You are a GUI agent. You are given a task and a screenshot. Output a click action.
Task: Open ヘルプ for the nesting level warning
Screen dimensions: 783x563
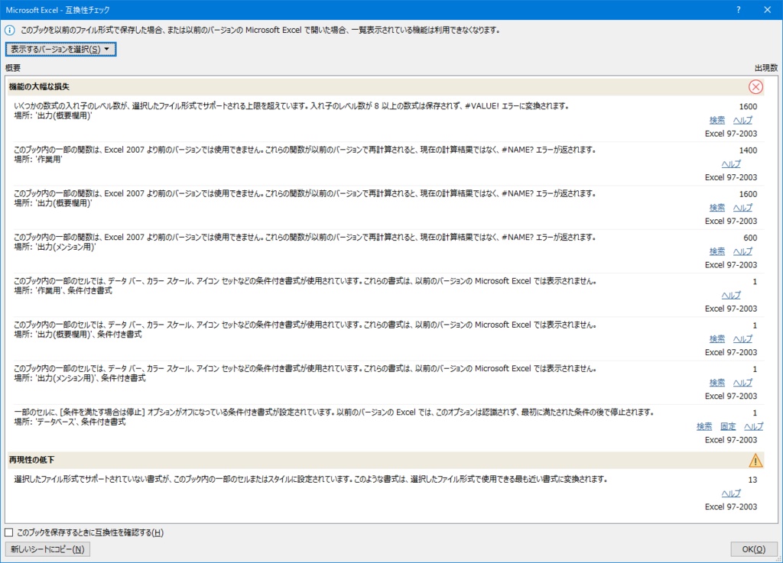742,120
